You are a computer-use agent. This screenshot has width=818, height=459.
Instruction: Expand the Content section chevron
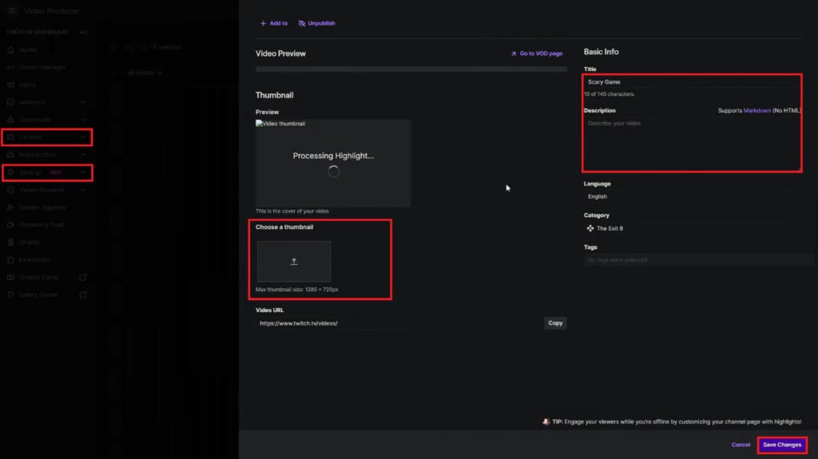point(83,137)
